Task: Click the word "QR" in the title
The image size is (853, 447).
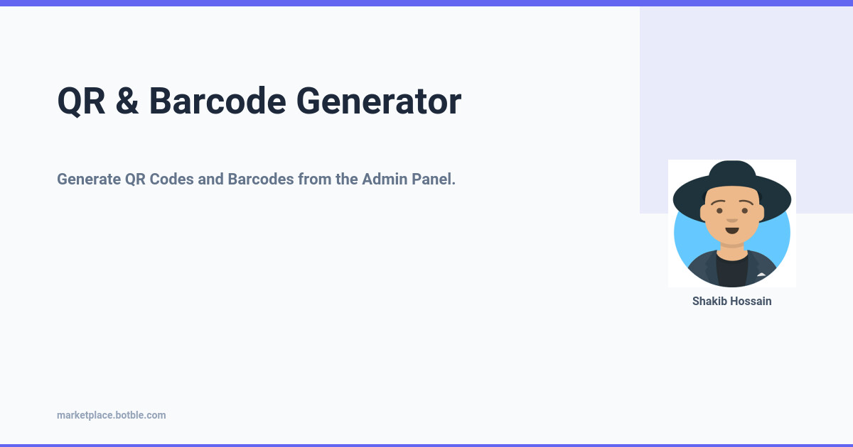Action: click(81, 101)
